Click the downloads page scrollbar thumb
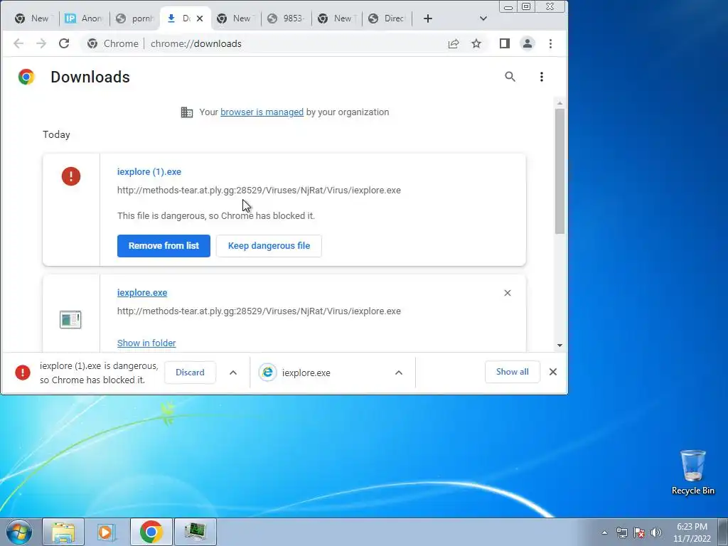Viewport: 728px width, 546px height. click(x=560, y=171)
